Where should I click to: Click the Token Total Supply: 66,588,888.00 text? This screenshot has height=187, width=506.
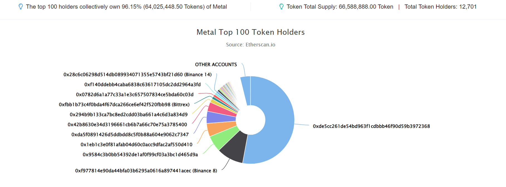click(x=340, y=7)
